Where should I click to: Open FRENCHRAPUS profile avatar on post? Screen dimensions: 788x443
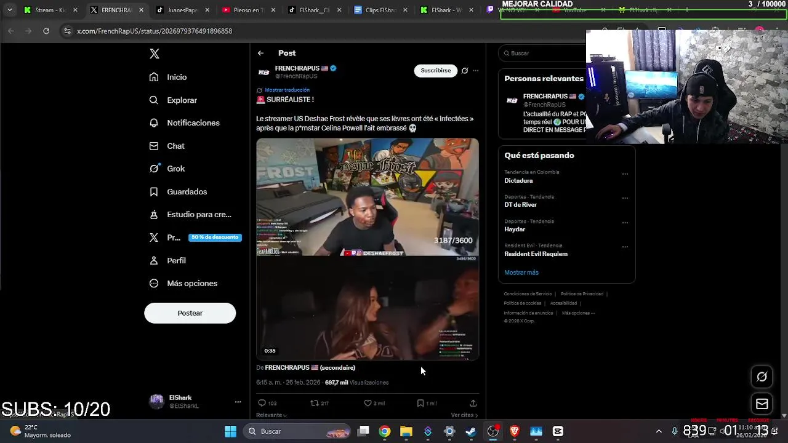pos(263,72)
